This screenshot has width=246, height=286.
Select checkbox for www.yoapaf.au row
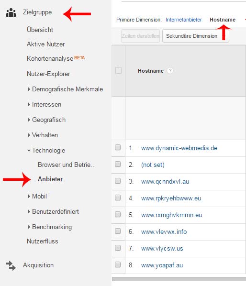(118, 264)
